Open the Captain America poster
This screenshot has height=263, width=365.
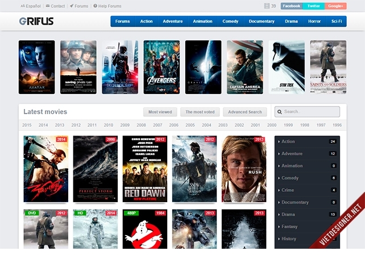click(245, 67)
